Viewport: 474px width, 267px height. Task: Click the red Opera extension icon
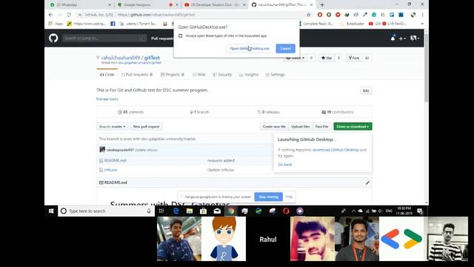(x=320, y=15)
